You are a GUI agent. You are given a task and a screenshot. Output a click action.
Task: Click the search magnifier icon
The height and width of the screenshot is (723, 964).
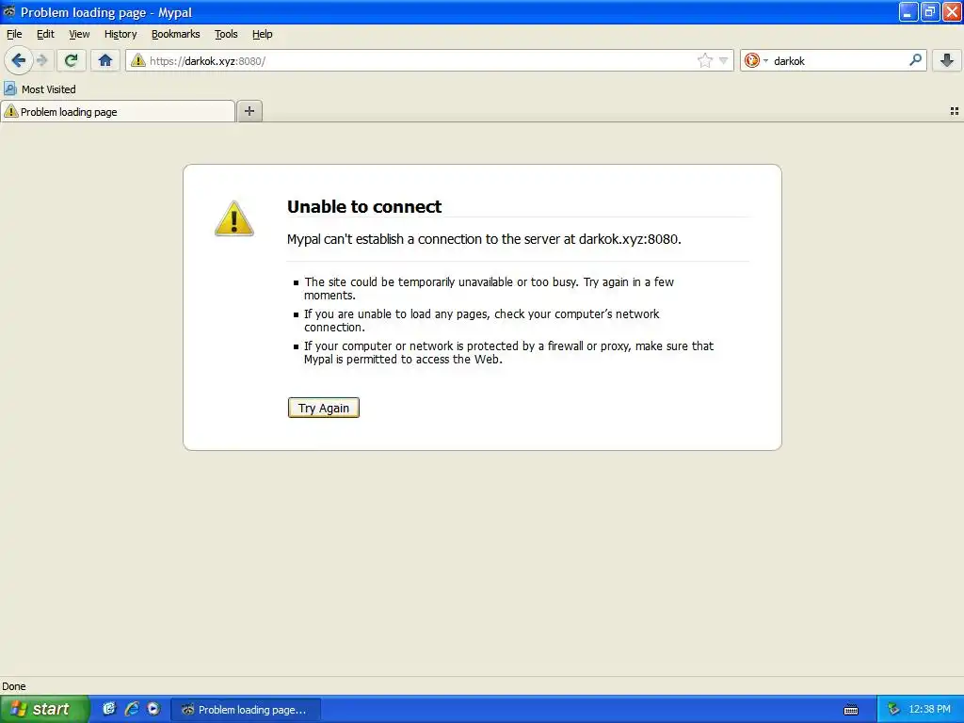click(x=915, y=59)
